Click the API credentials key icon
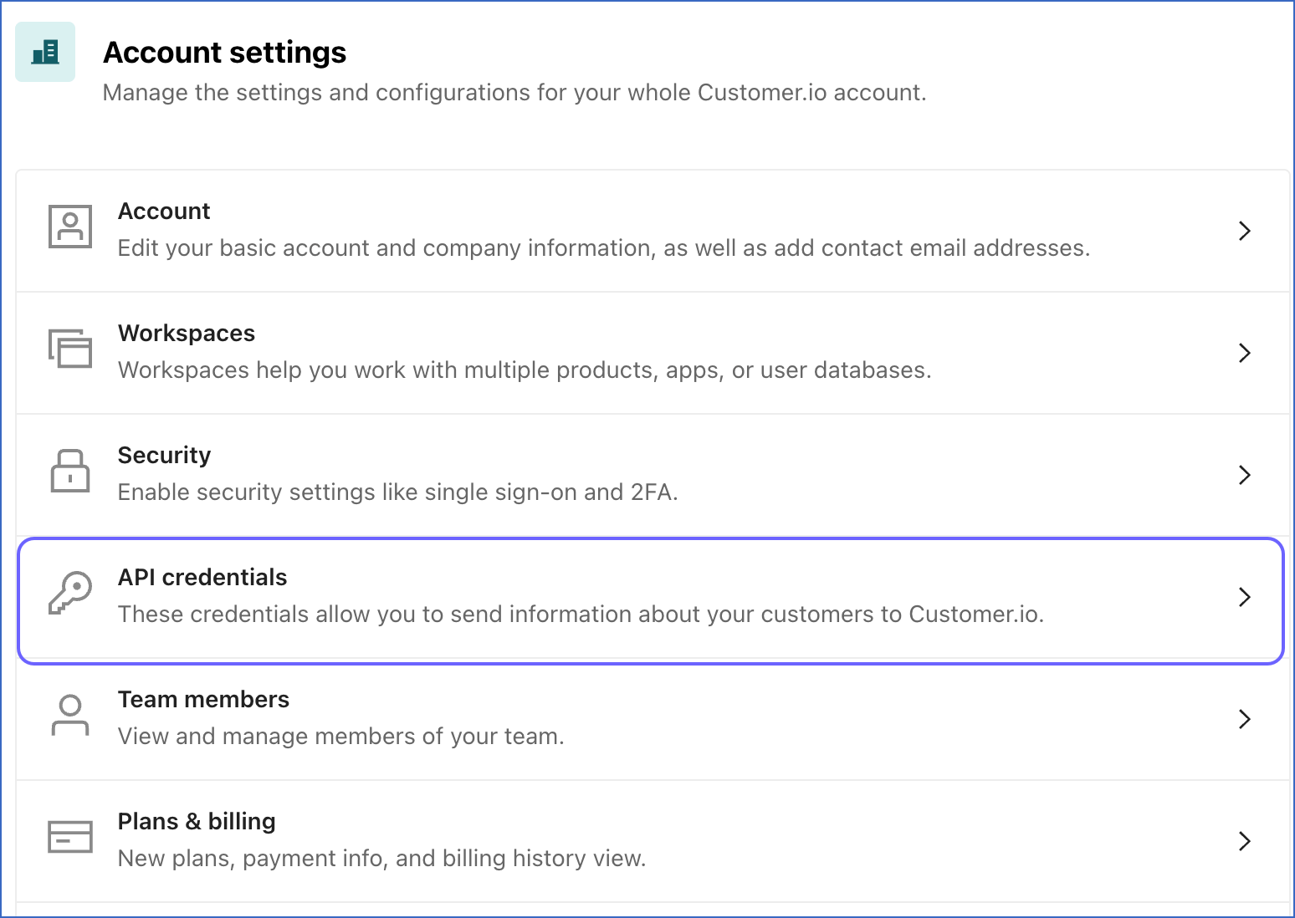 [x=70, y=593]
